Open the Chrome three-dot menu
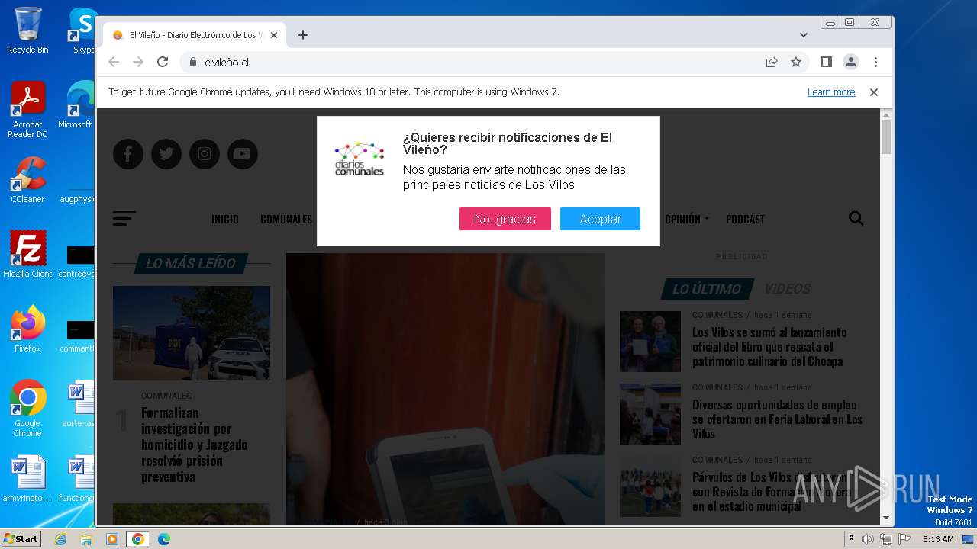Image resolution: width=977 pixels, height=549 pixels. pos(875,62)
